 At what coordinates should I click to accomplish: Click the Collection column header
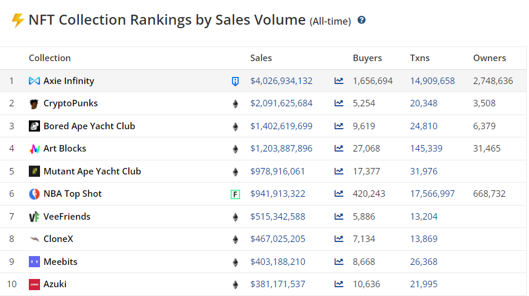pyautogui.click(x=49, y=58)
